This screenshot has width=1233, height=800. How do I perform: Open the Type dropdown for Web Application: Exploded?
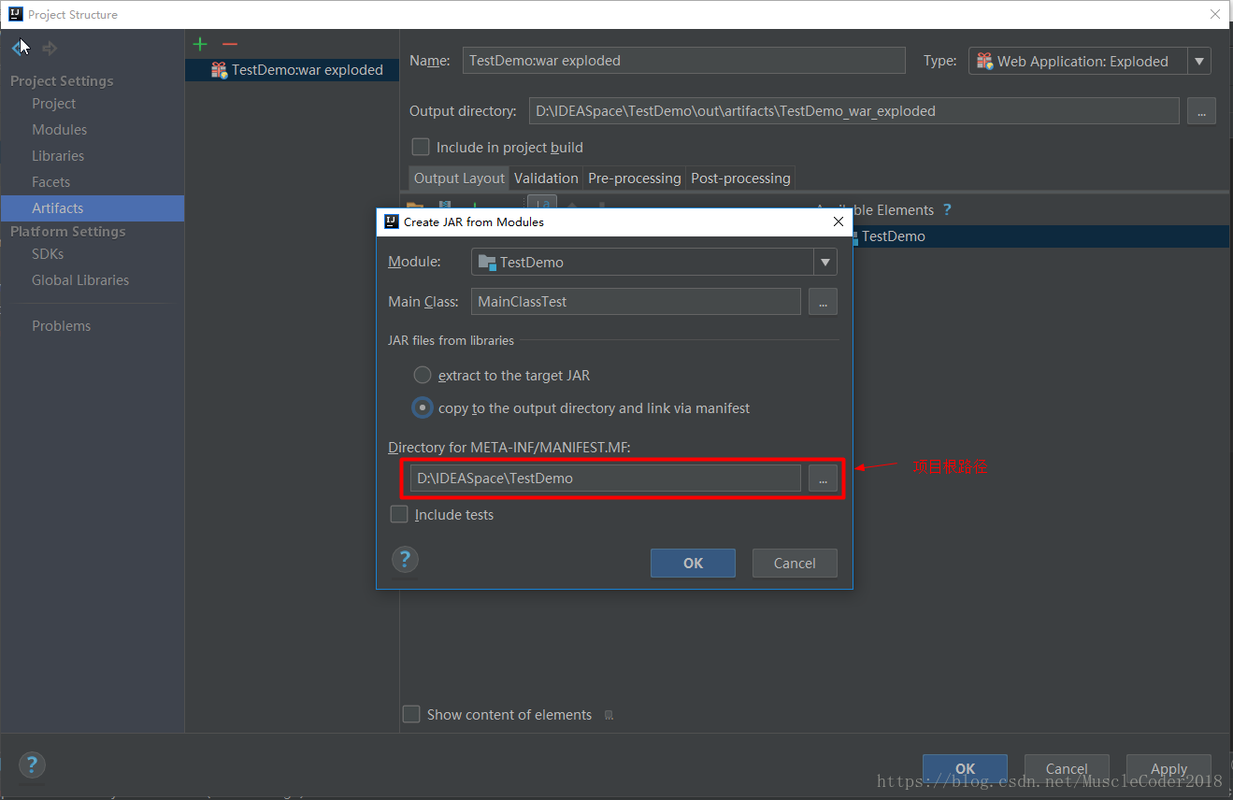pos(1199,62)
